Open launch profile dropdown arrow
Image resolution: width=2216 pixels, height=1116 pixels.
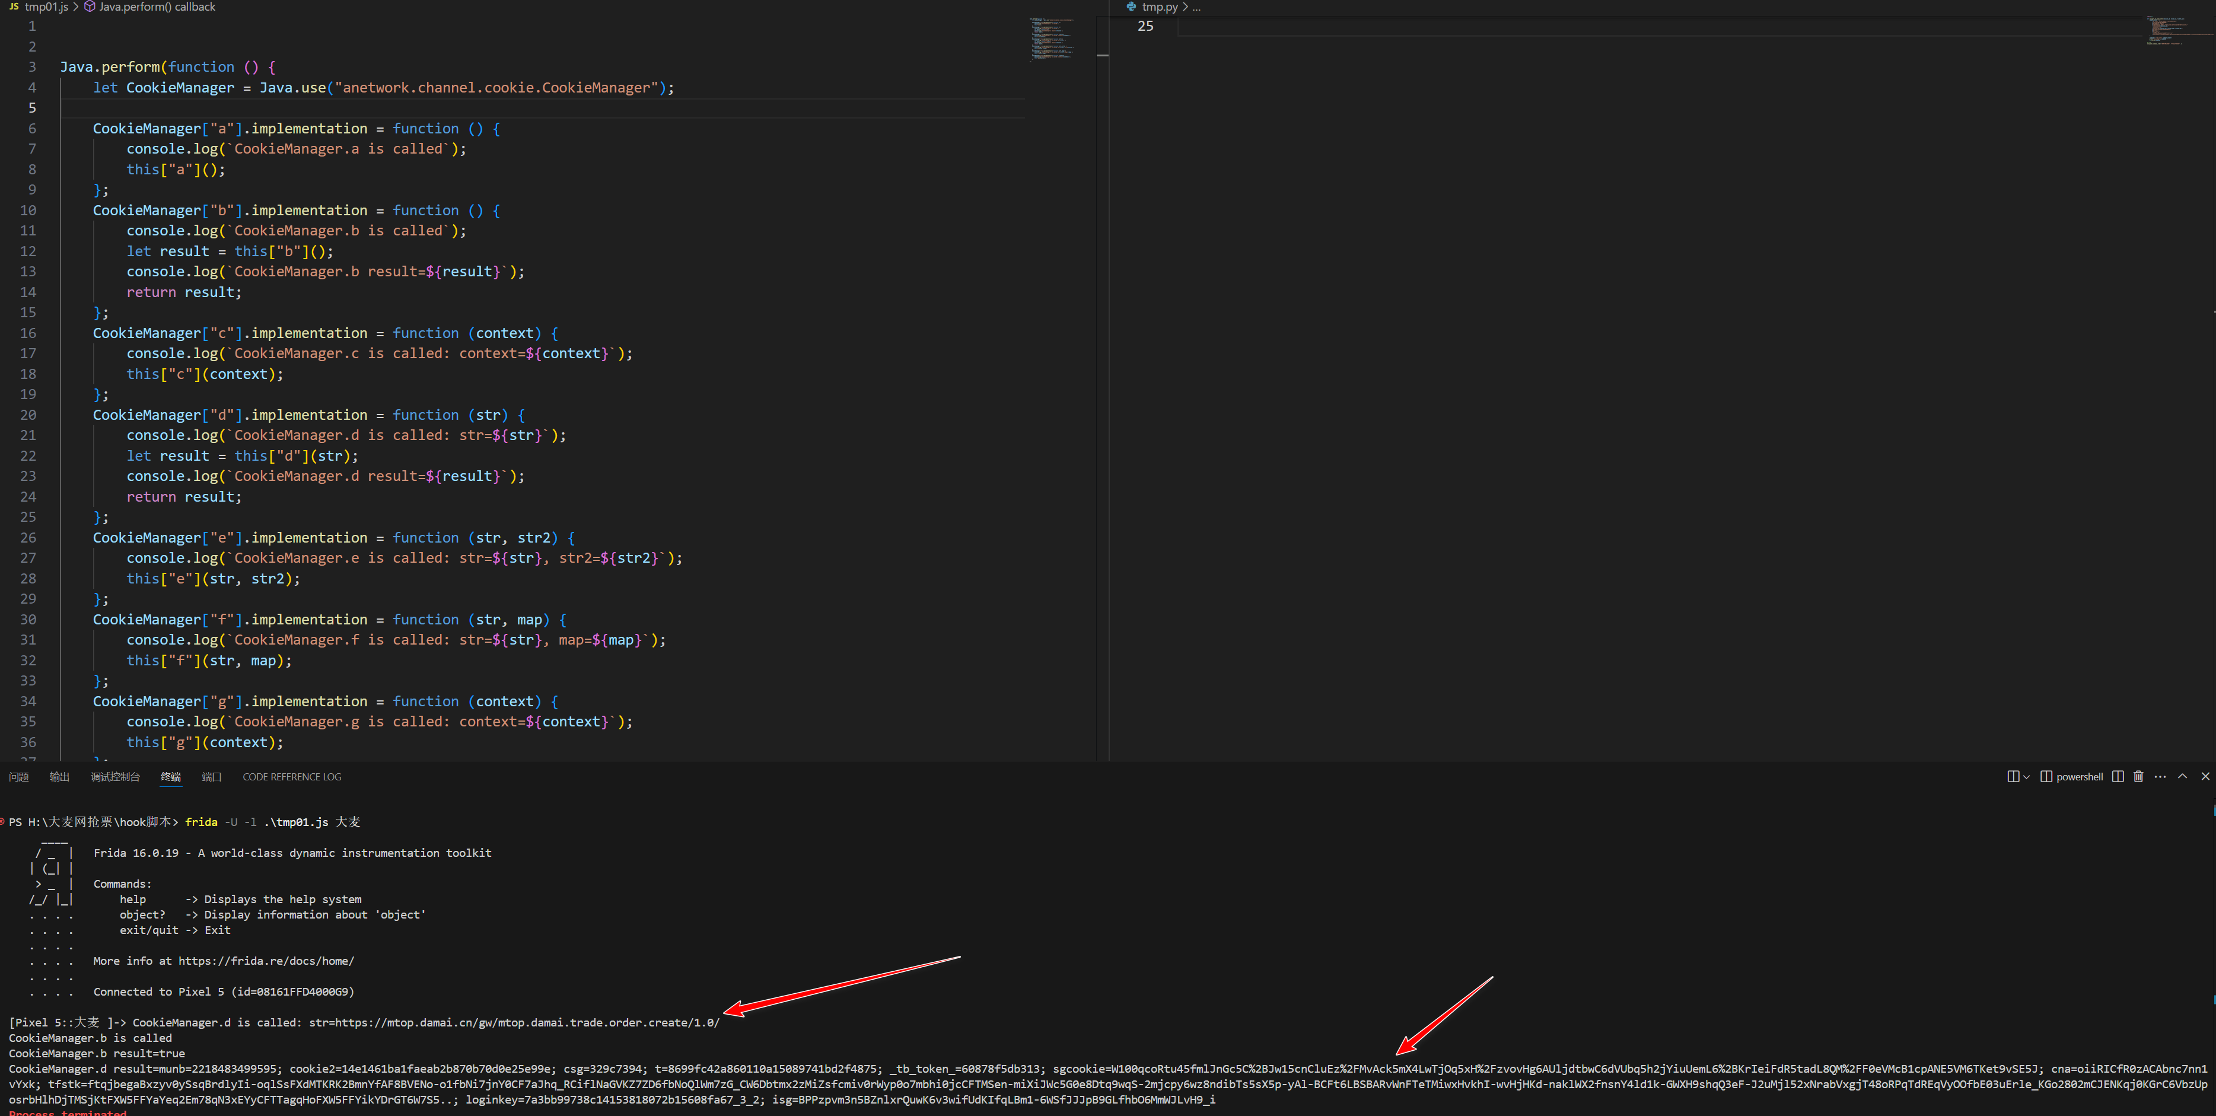click(x=2026, y=777)
